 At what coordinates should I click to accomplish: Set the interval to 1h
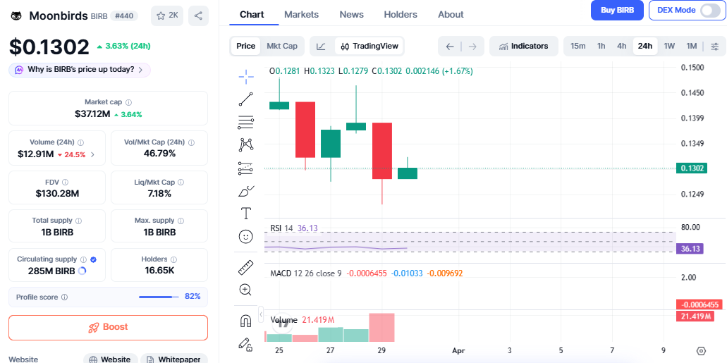coord(601,46)
